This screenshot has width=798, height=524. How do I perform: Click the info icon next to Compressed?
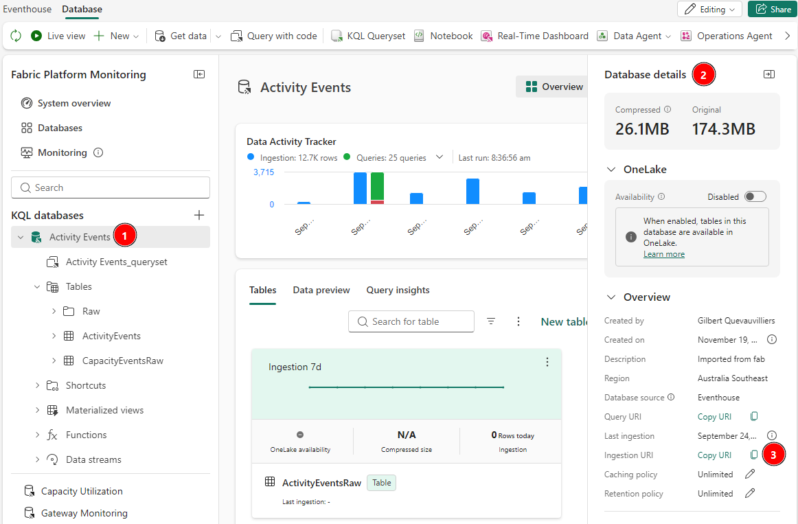click(668, 109)
